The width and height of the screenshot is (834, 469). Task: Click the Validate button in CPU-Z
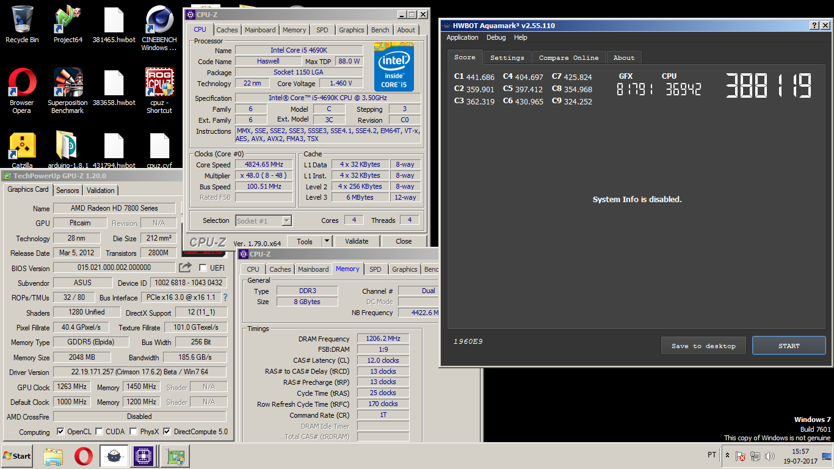click(357, 241)
